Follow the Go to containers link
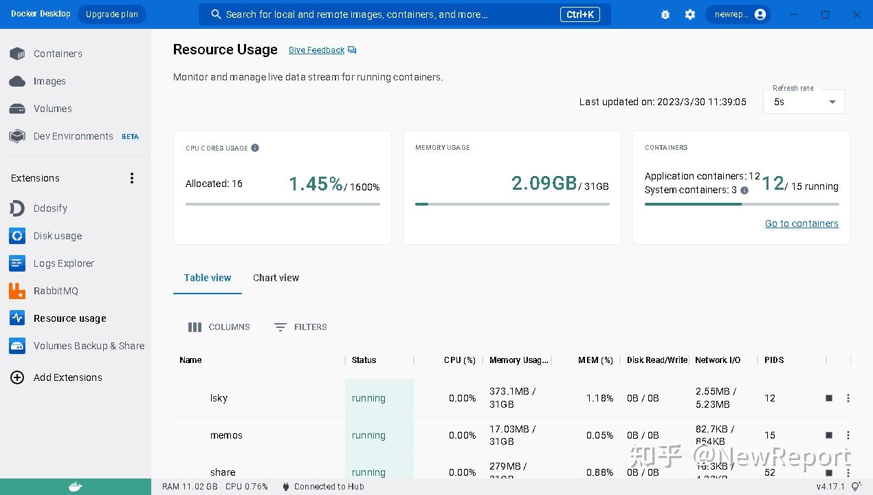The image size is (873, 495). click(802, 223)
